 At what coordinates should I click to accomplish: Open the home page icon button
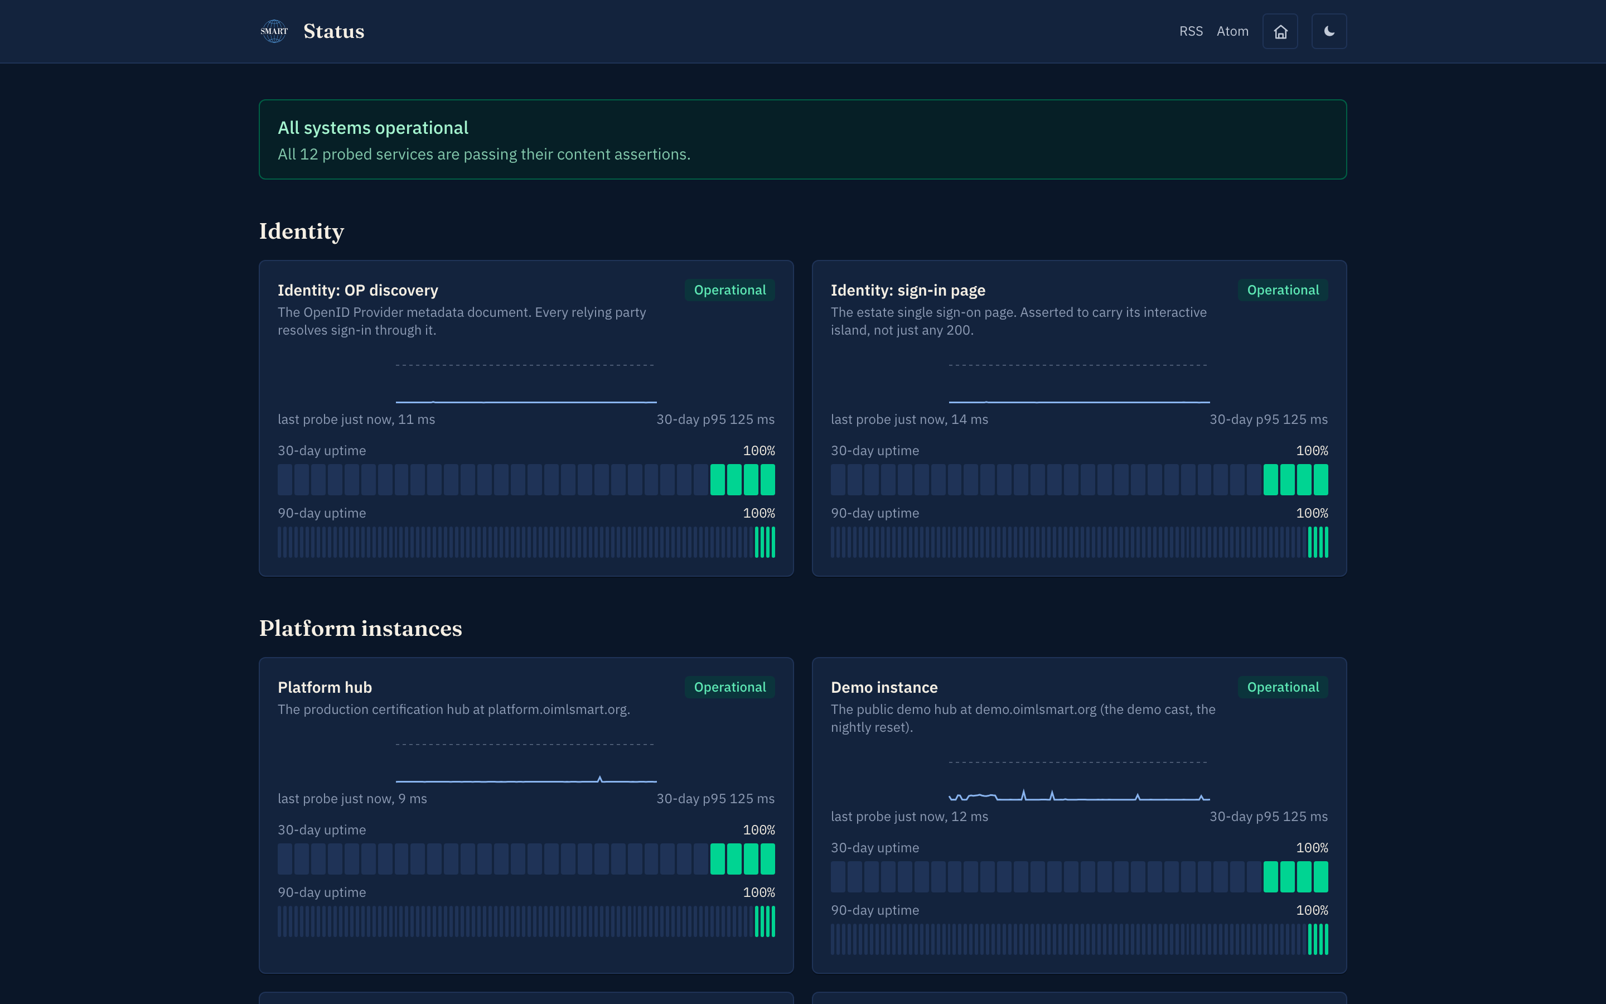point(1280,31)
